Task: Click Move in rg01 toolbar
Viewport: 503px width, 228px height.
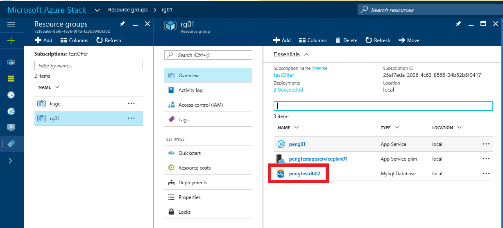Action: (x=408, y=40)
